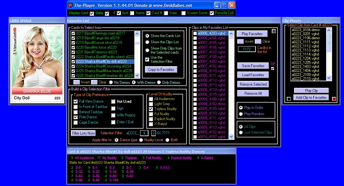The image size is (344, 186).
Task: Select card 0224 Sharka Blue Cocooning
Action: (x=103, y=66)
